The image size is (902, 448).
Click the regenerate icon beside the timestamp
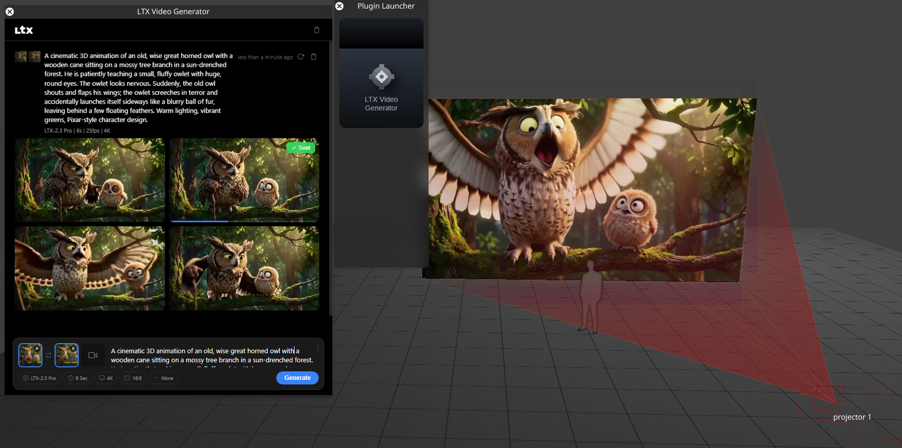point(300,57)
